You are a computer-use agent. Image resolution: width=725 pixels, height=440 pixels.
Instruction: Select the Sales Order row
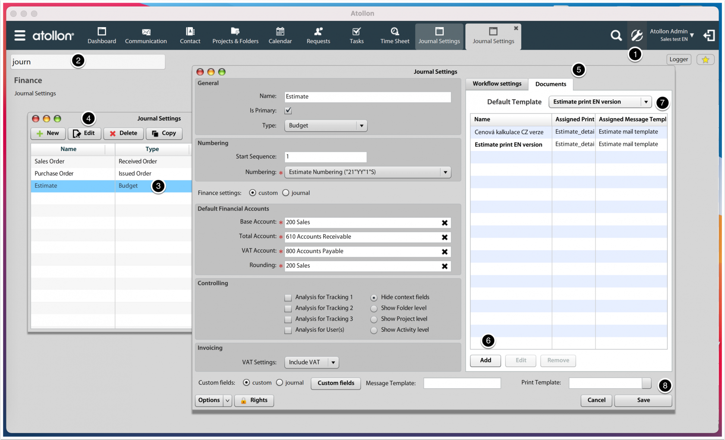point(111,161)
